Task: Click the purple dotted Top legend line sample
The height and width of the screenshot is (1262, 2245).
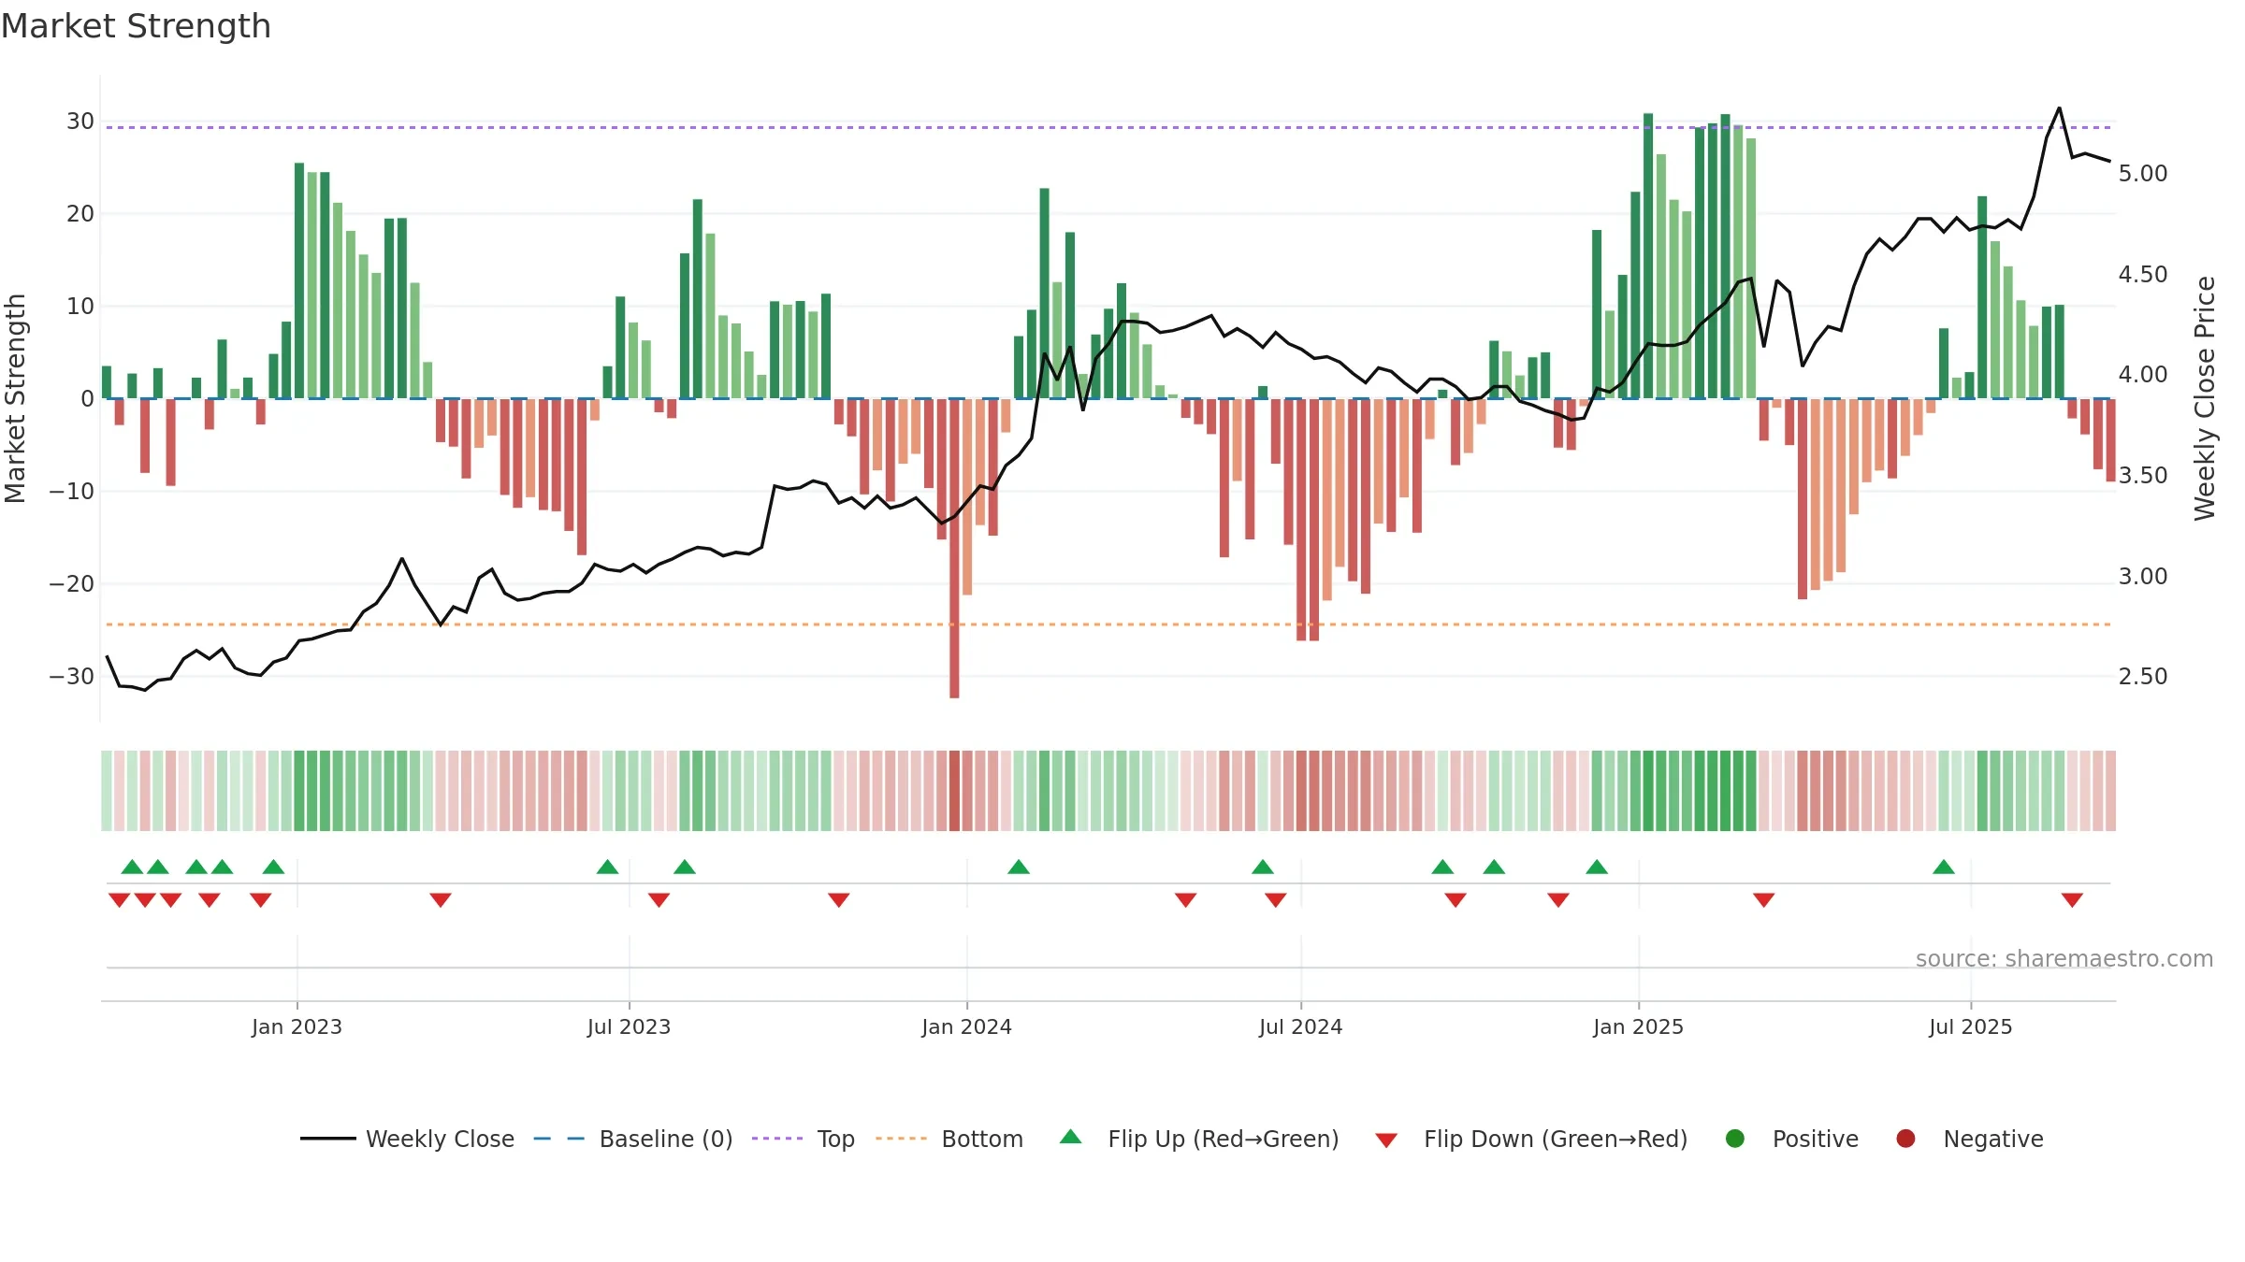Action: click(777, 1139)
